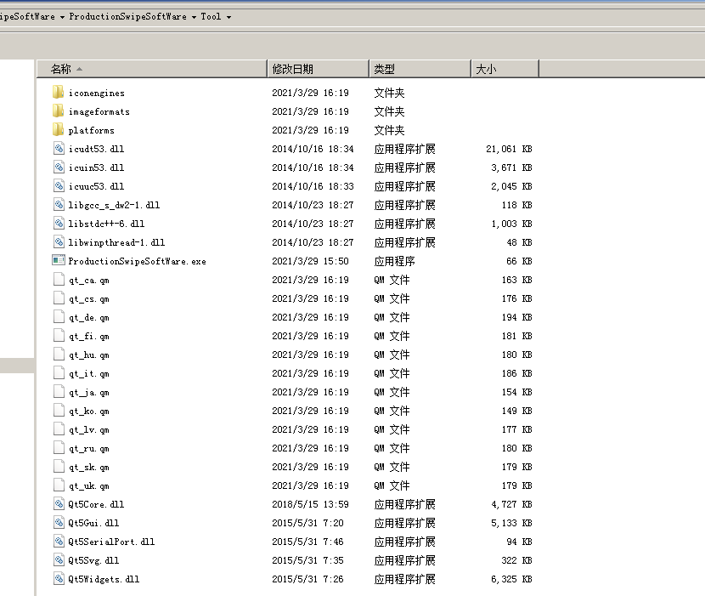
Task: Click the Qt5Svg.dll file icon
Action: pos(59,560)
